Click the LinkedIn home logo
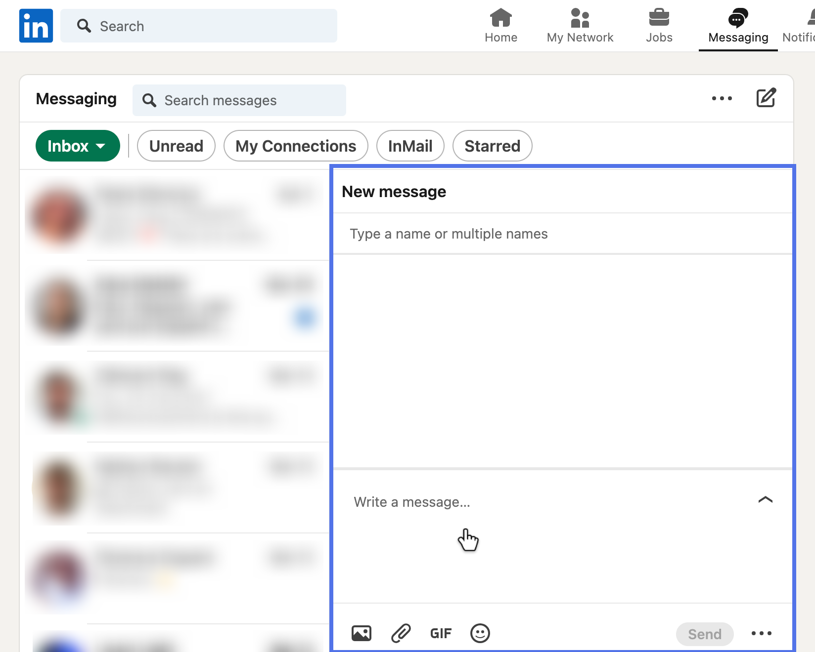The width and height of the screenshot is (815, 652). pos(36,25)
